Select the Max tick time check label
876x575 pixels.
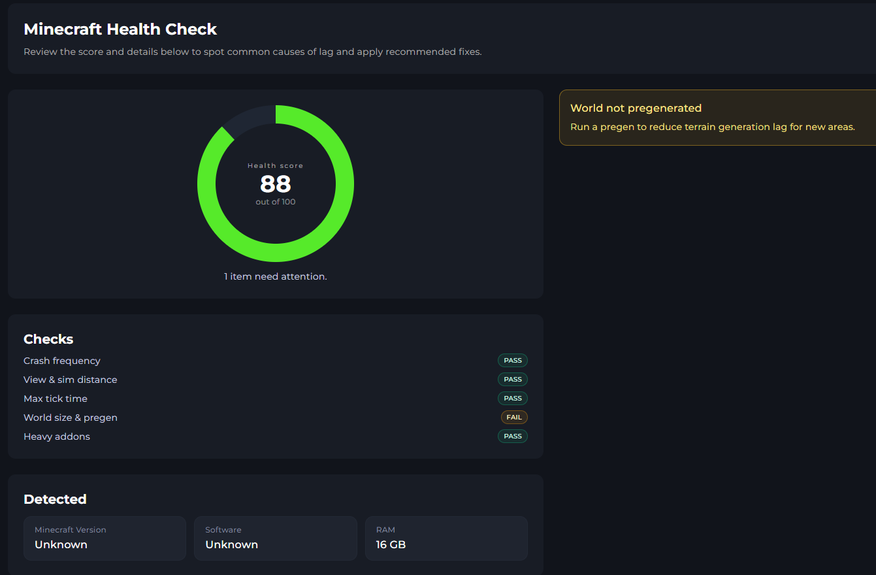56,399
